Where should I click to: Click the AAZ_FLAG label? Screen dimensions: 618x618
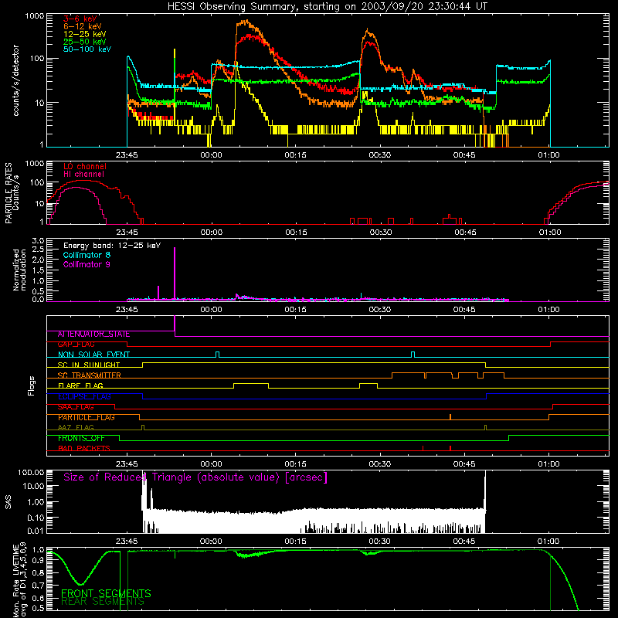click(76, 428)
